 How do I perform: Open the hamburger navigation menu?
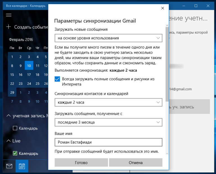9,15
